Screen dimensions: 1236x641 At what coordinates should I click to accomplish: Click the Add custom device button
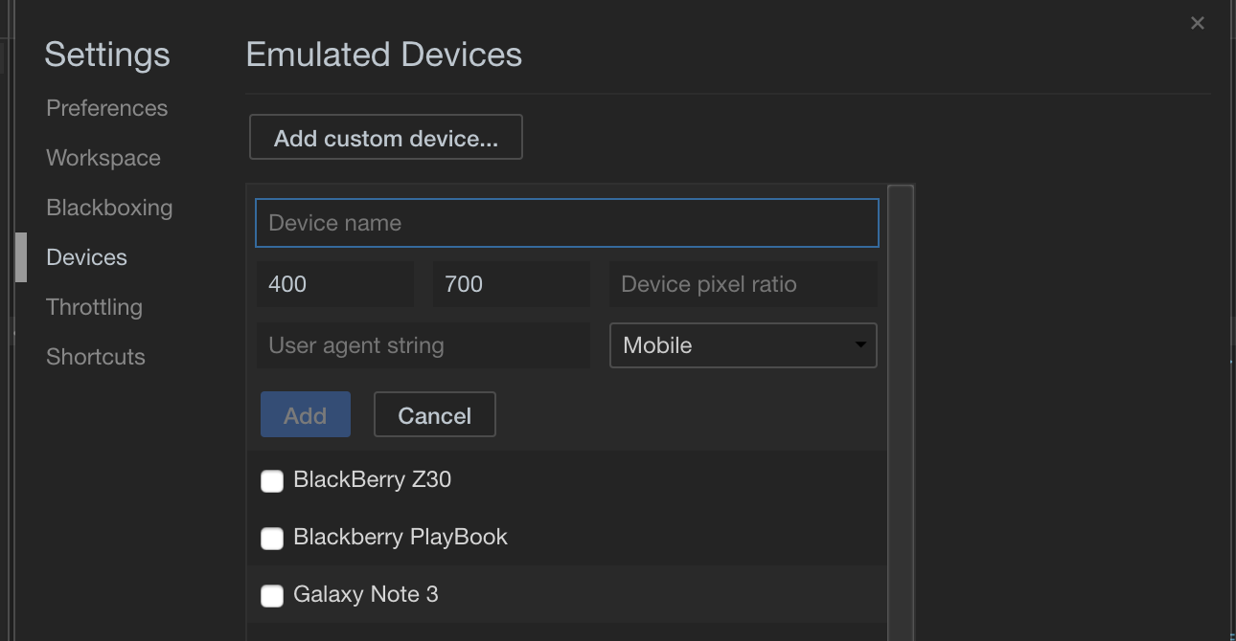point(385,138)
